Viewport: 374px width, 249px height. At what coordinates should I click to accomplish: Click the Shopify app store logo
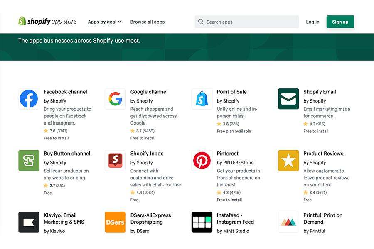click(x=47, y=22)
